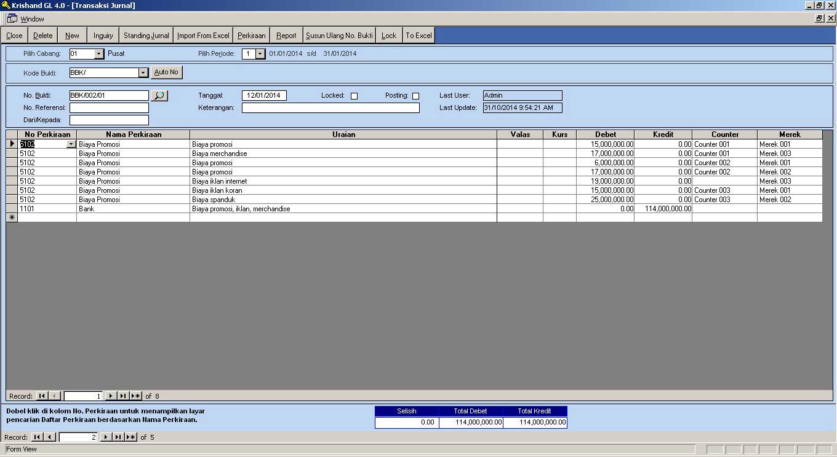
Task: Click the No. Bukti input field
Action: (x=109, y=96)
